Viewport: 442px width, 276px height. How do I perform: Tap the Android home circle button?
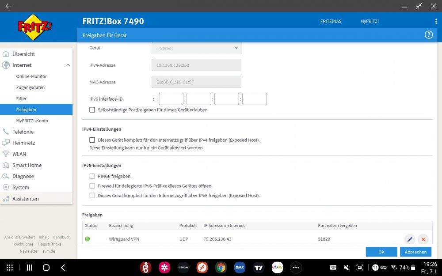click(46, 268)
